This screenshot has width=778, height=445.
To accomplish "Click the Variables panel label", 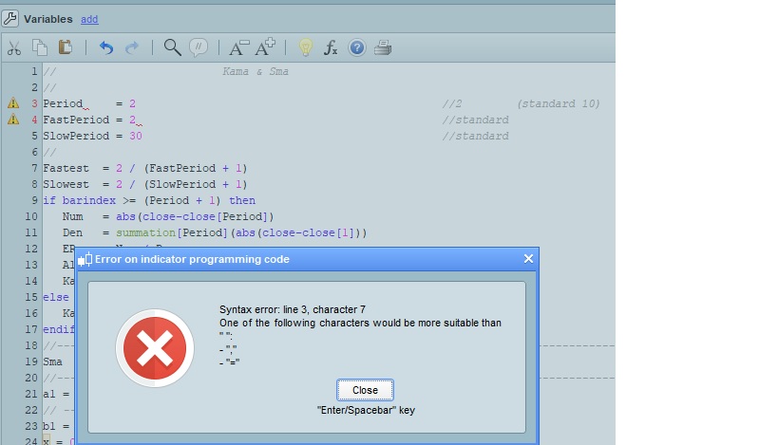I will tap(48, 19).
